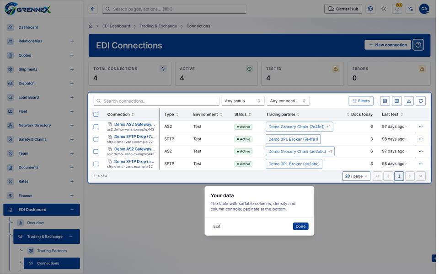Open Trading Partners in the sidebar
439x274 pixels.
(x=52, y=251)
